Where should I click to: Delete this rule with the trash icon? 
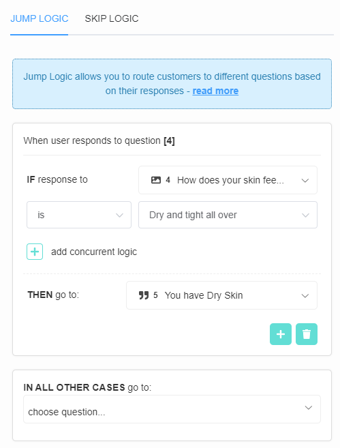click(x=307, y=334)
